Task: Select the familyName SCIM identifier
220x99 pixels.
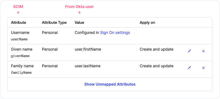Action: tap(21, 73)
